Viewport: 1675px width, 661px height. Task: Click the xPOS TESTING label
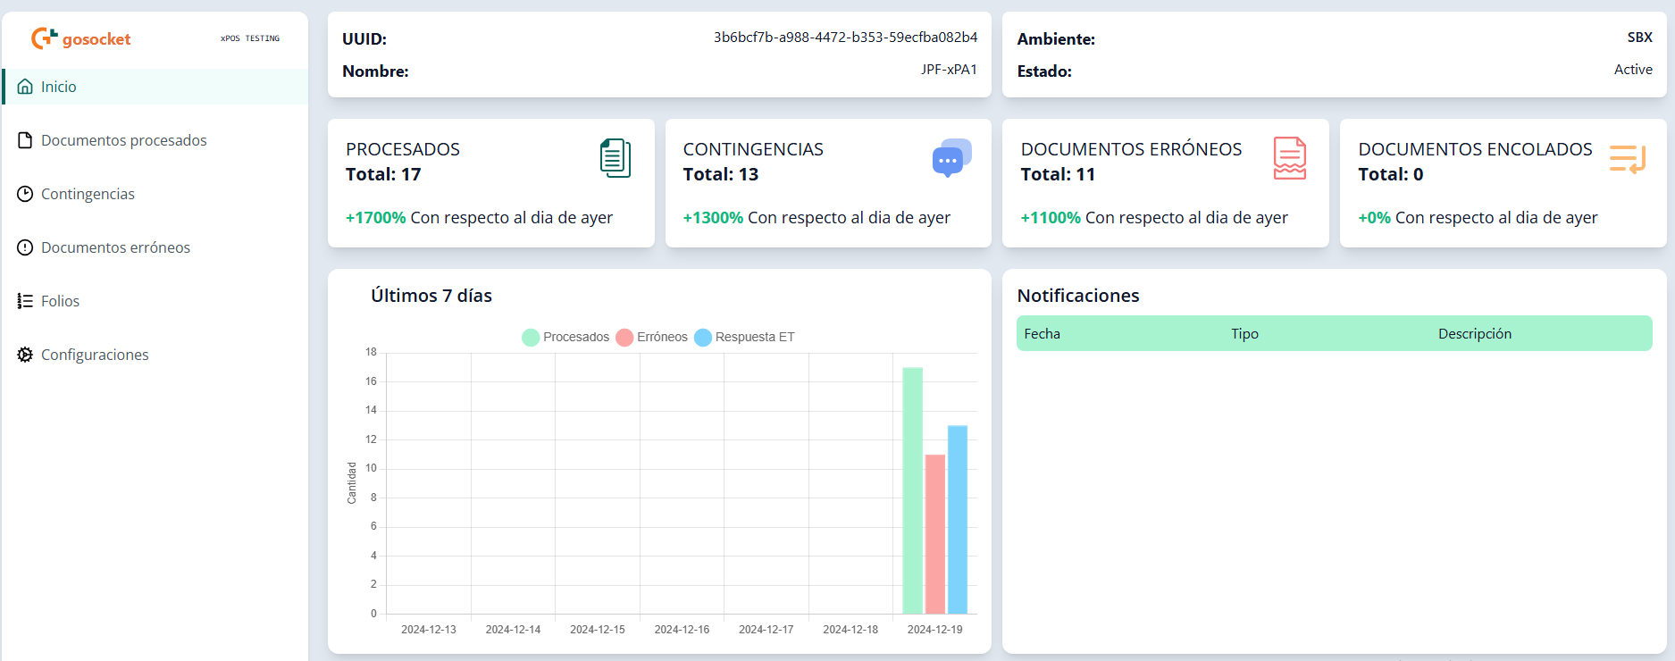pos(250,38)
